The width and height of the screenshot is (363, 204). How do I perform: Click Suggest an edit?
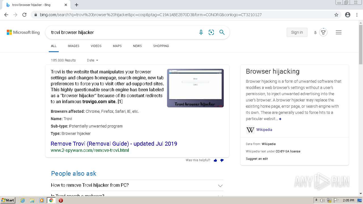(x=257, y=159)
